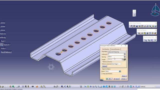This screenshot has height=90, width=160.
Task: Choose the Draft Angle icon
Action: (x=144, y=33)
